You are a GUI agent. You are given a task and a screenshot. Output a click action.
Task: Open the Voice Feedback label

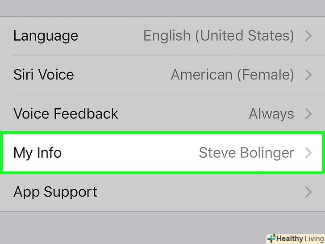(66, 114)
